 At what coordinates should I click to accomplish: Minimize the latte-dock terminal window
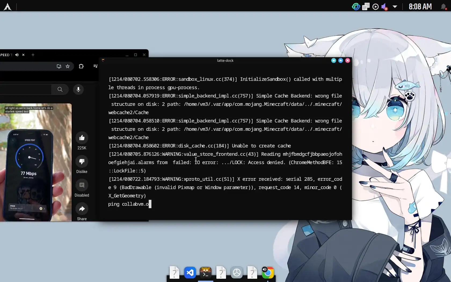point(334,60)
